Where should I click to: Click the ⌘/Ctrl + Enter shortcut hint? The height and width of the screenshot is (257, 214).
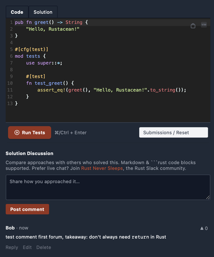(x=70, y=133)
